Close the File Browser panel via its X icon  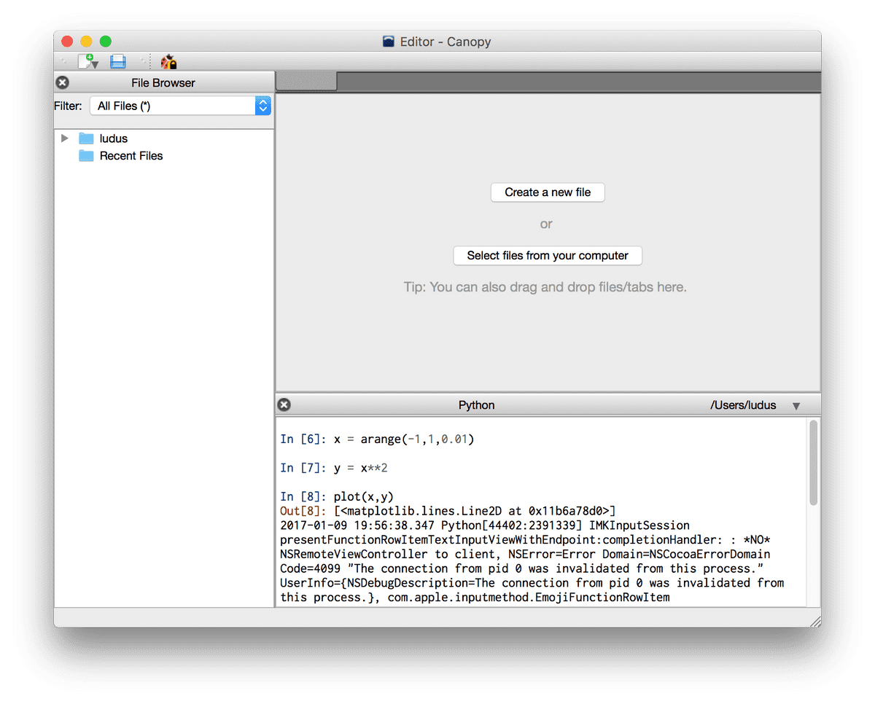[x=62, y=82]
